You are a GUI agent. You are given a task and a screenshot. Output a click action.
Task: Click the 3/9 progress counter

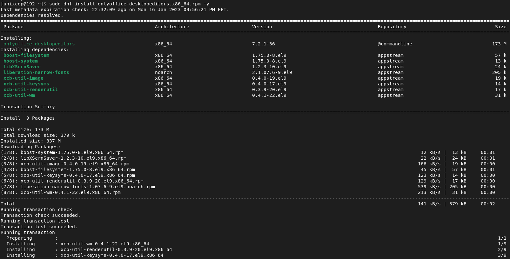(502, 255)
